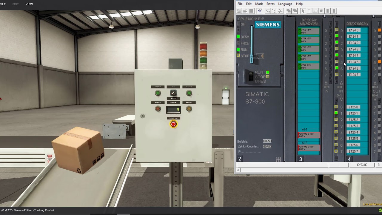The image size is (382, 215).
Task: Adjust the PIW756 analog input slider
Action: click(309, 49)
